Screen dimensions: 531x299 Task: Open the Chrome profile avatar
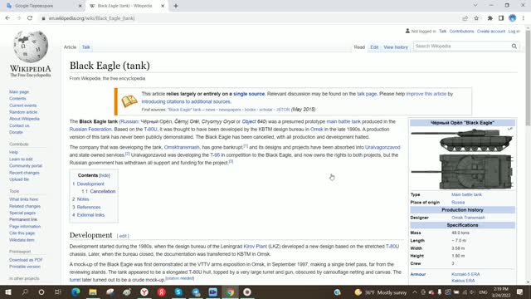click(x=513, y=18)
